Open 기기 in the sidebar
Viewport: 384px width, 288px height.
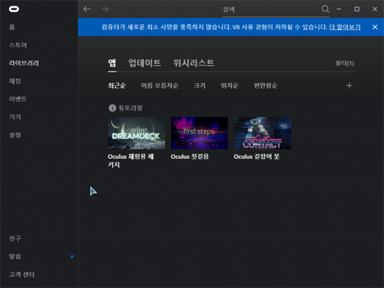coord(15,117)
